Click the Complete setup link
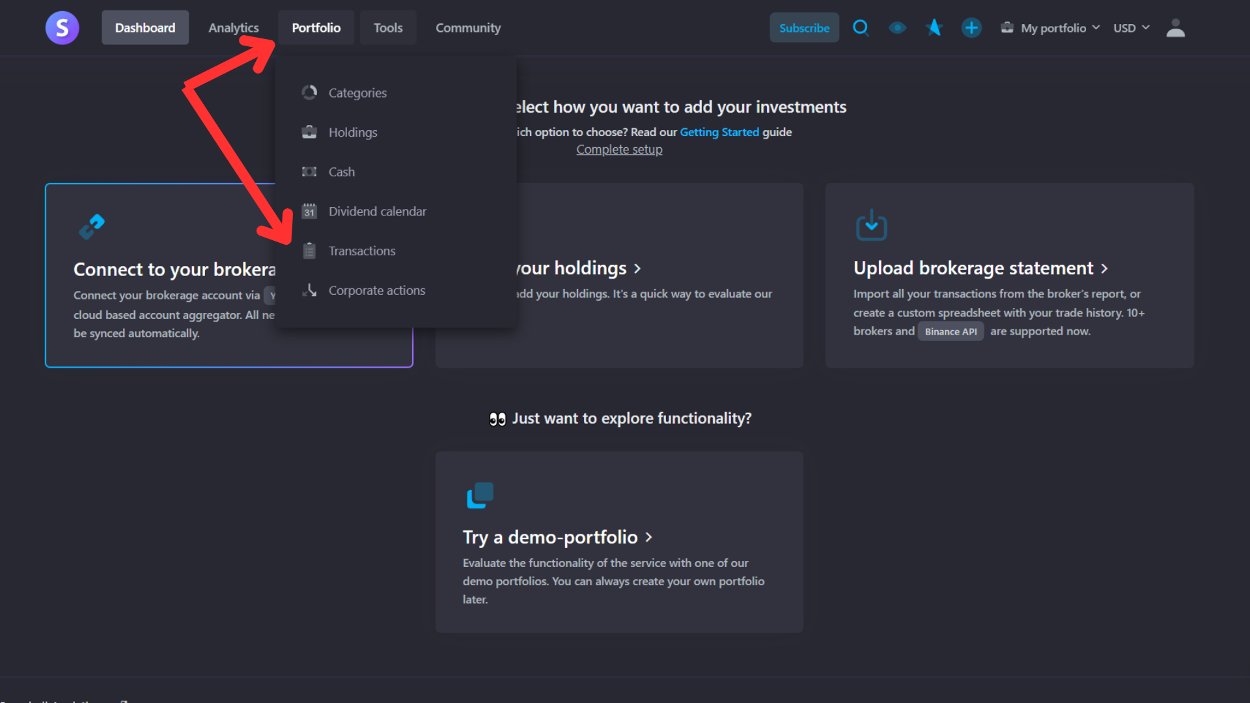Viewport: 1250px width, 703px height. click(619, 150)
